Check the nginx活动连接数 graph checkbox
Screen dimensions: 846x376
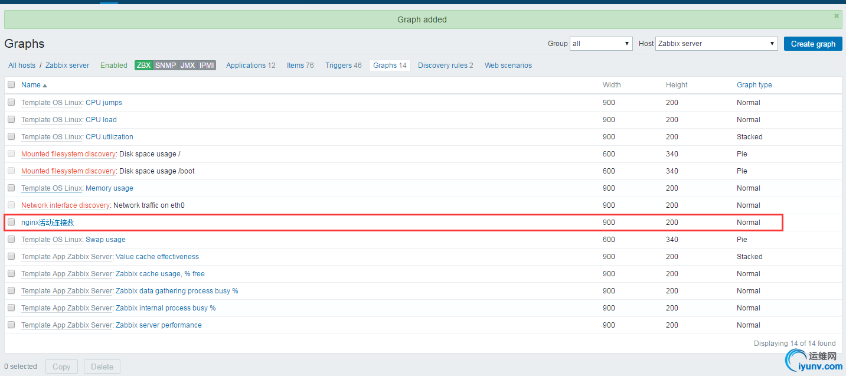[x=11, y=222]
